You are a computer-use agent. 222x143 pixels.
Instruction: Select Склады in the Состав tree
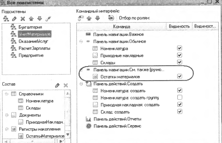[33, 108]
